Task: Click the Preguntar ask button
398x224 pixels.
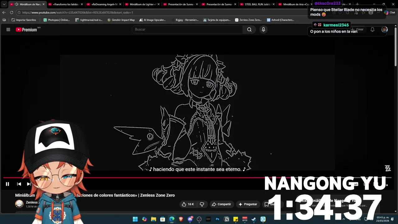Action: point(248,204)
